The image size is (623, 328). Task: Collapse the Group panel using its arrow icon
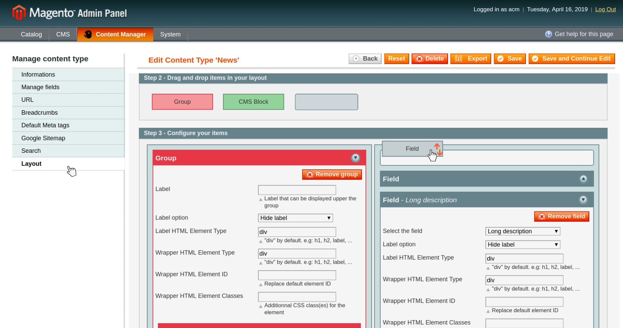[355, 158]
